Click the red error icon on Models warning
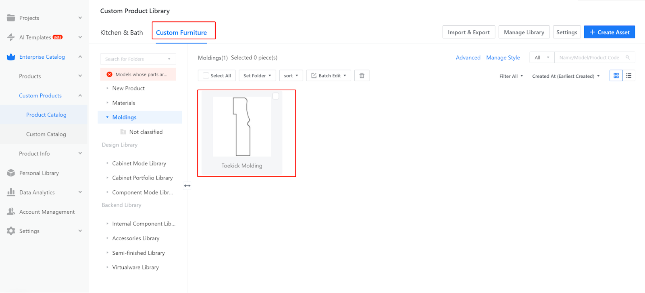The width and height of the screenshot is (645, 293). pos(109,74)
